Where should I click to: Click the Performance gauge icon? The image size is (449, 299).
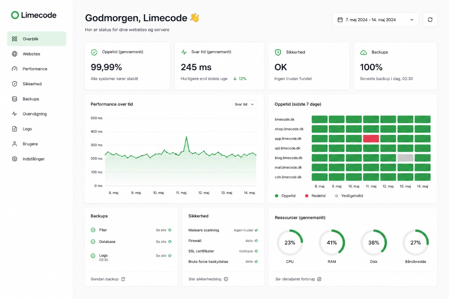[15, 69]
